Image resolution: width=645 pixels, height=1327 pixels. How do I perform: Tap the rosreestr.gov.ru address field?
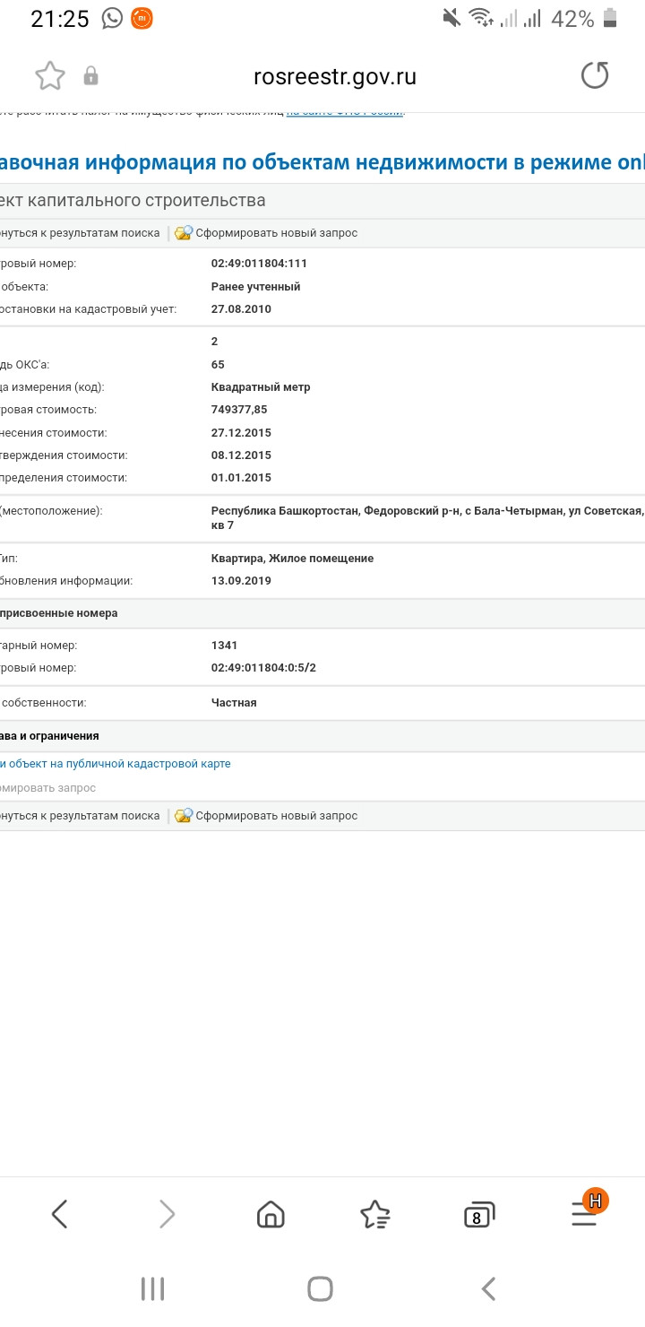335,77
